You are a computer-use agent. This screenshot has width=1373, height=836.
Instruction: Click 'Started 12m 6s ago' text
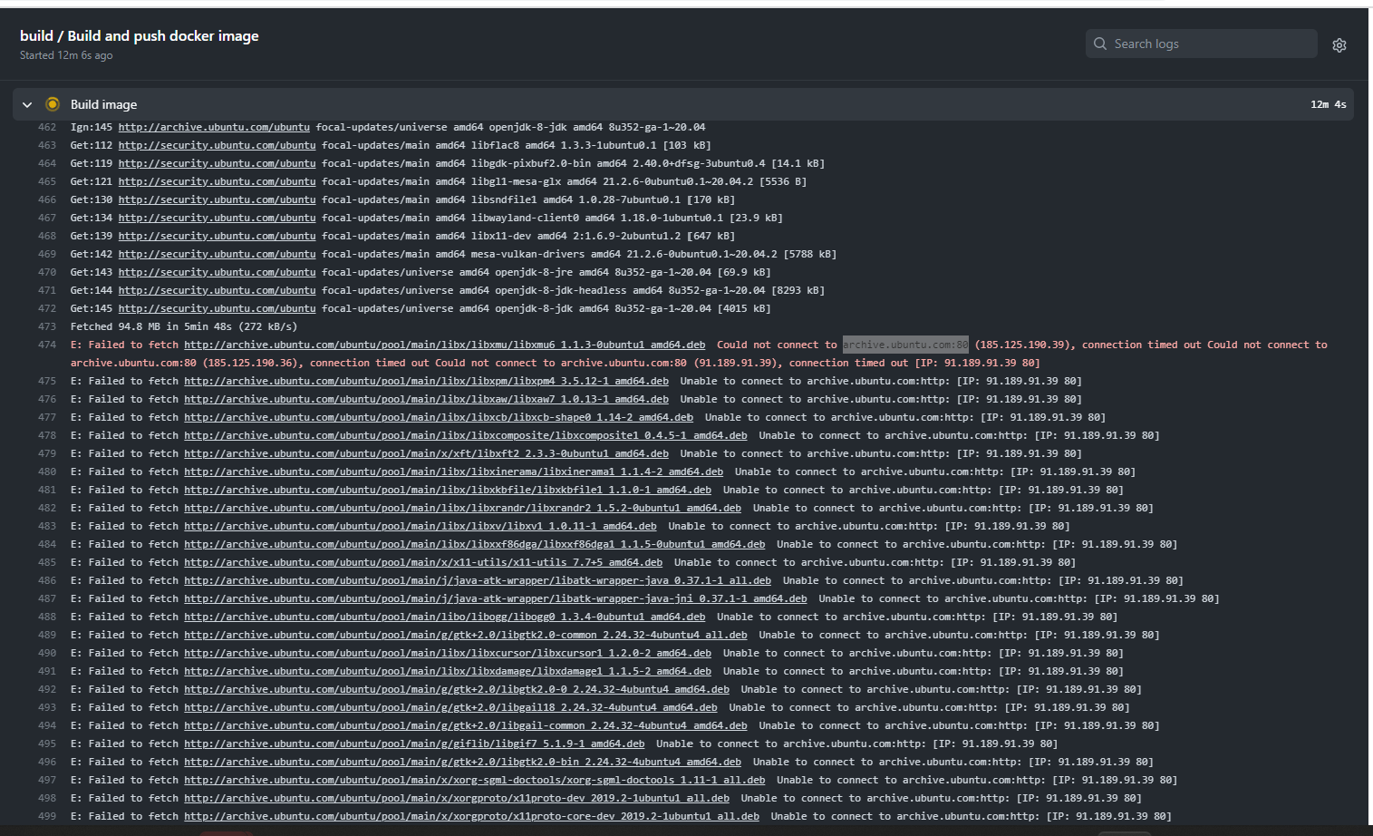66,55
